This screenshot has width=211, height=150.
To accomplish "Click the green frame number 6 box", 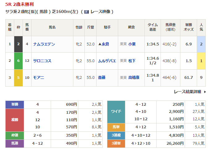I will click(18, 61).
